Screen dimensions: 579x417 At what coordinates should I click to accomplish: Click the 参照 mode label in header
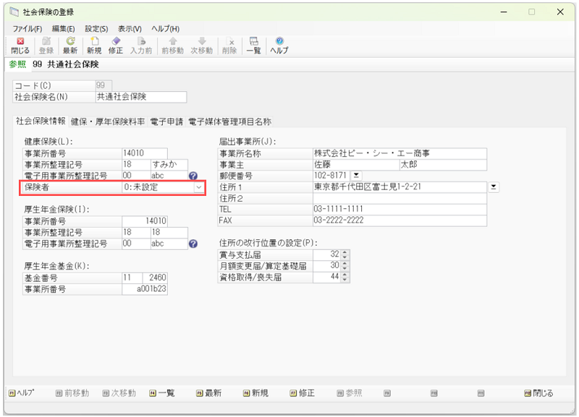click(17, 64)
